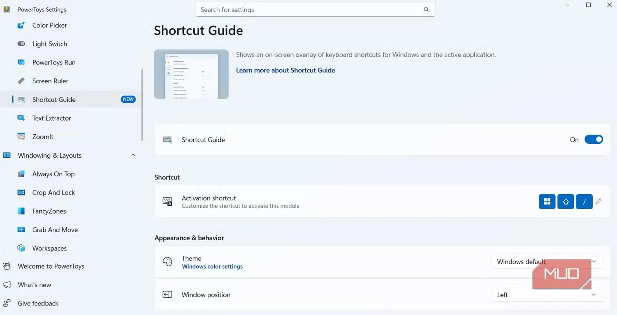Click the Activation shortcut label
Viewport: 617px width, 315px height.
click(x=209, y=198)
